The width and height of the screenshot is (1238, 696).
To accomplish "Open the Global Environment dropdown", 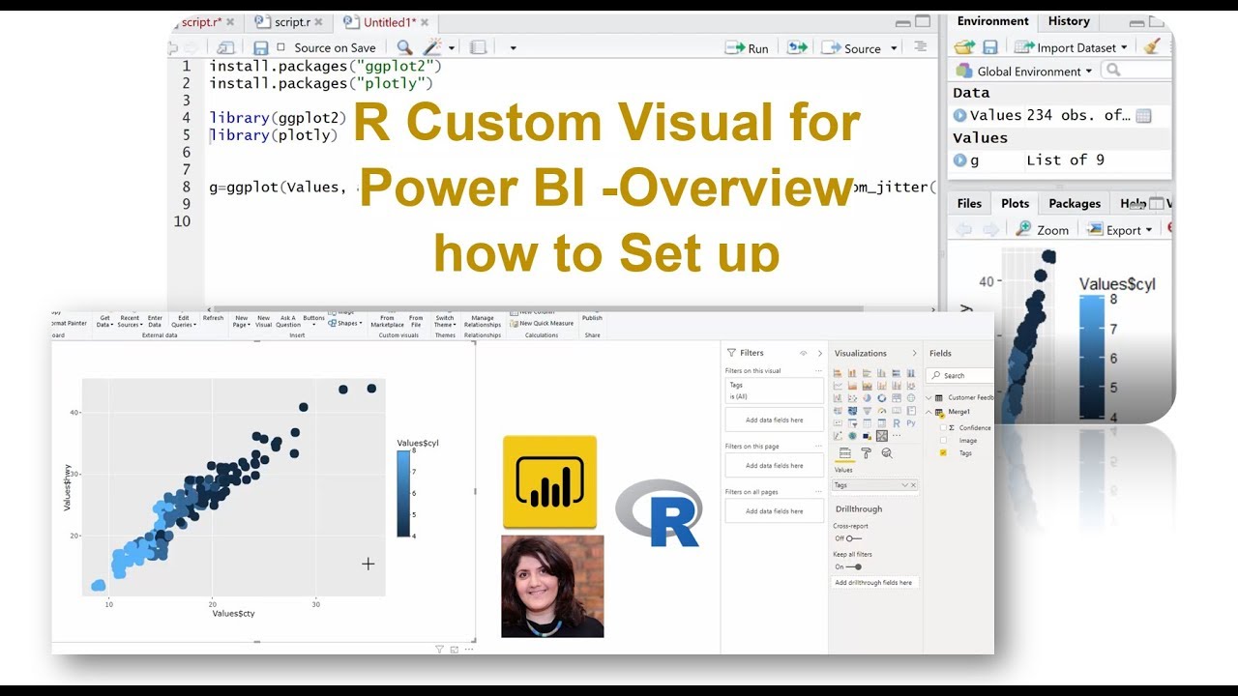I will 1024,71.
